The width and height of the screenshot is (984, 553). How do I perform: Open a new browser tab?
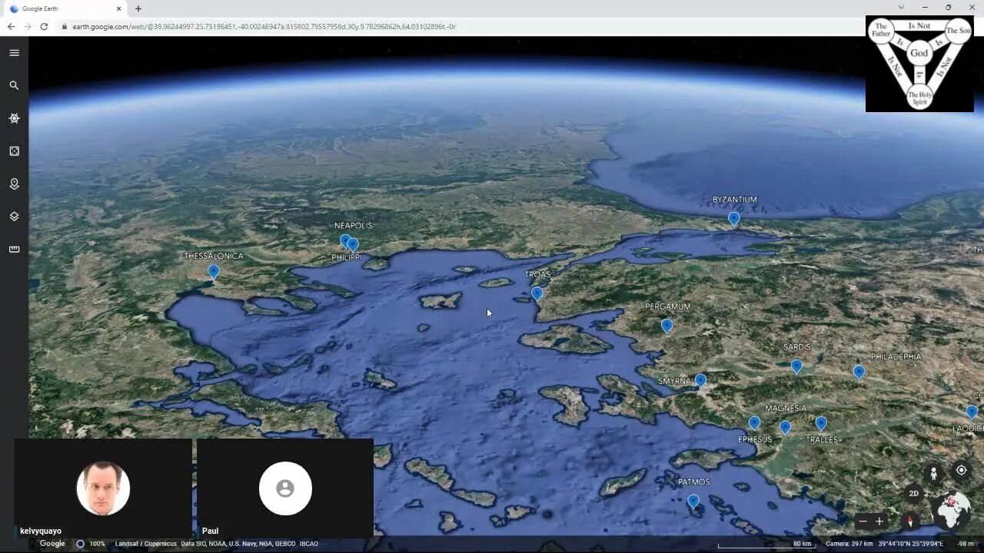pos(138,8)
